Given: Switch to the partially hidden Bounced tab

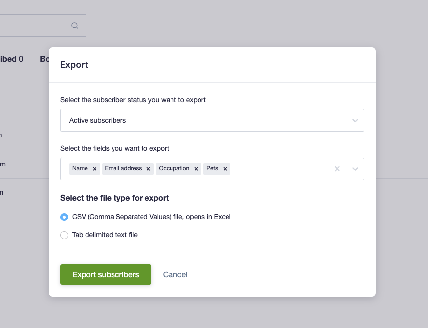Looking at the screenshot, I should coord(44,59).
